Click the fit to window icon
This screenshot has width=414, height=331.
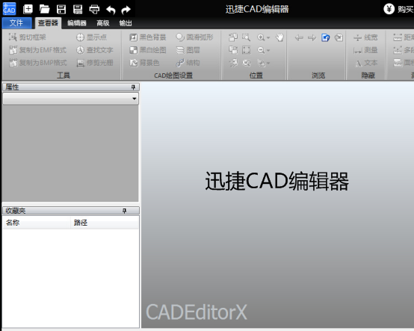[246, 50]
